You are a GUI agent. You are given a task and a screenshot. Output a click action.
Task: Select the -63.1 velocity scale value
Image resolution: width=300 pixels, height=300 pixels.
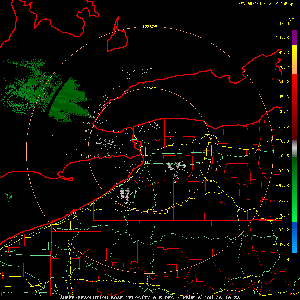[x=282, y=200]
